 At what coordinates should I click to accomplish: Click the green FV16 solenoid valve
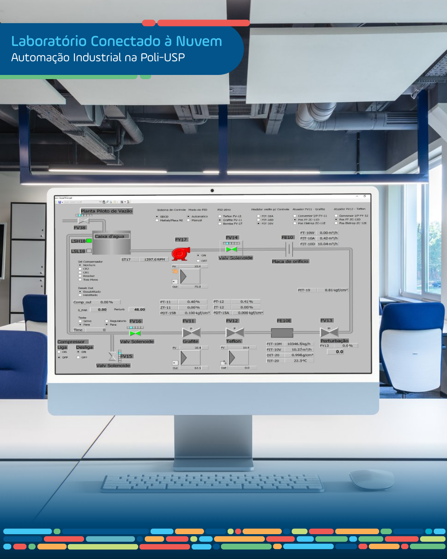point(135,333)
